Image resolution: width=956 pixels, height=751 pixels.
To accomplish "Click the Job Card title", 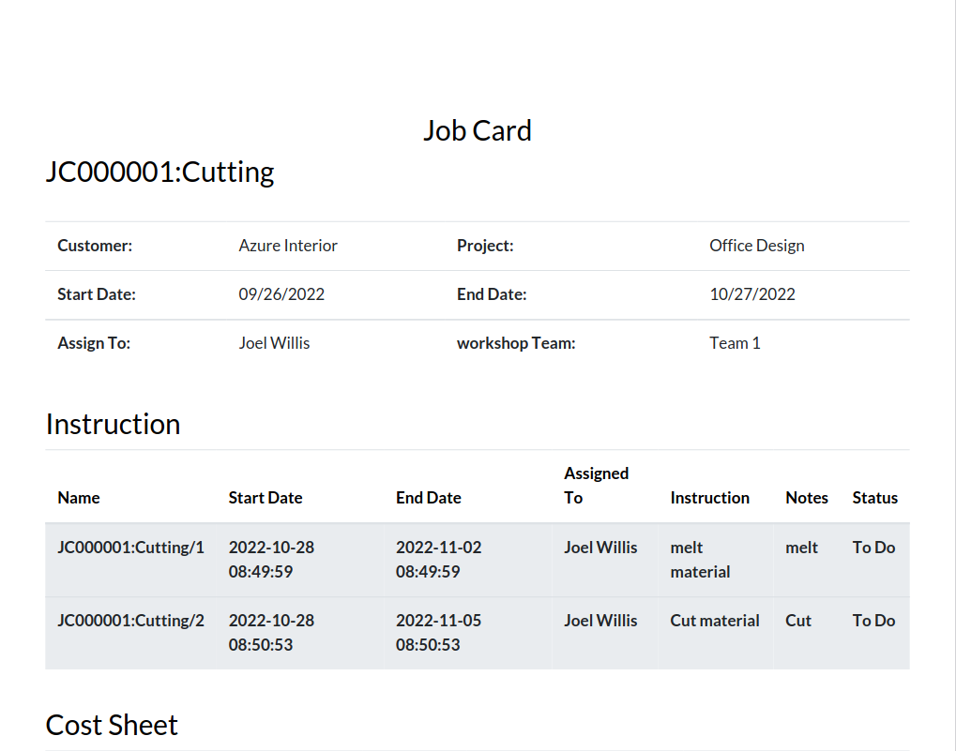I will click(x=478, y=131).
